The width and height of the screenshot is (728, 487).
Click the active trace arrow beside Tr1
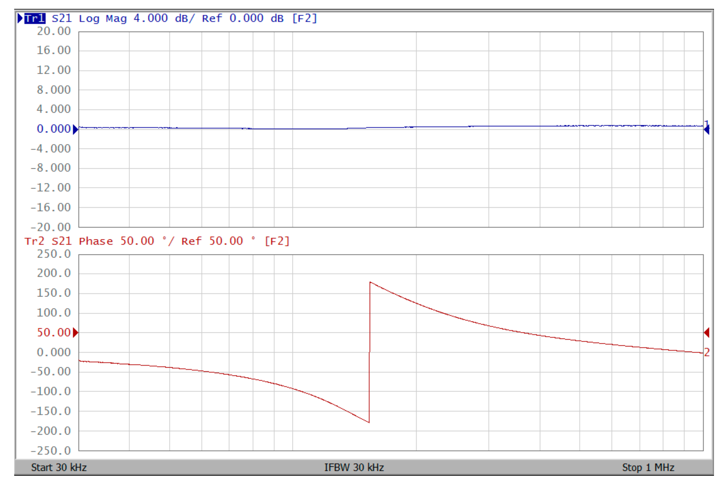pyautogui.click(x=20, y=18)
